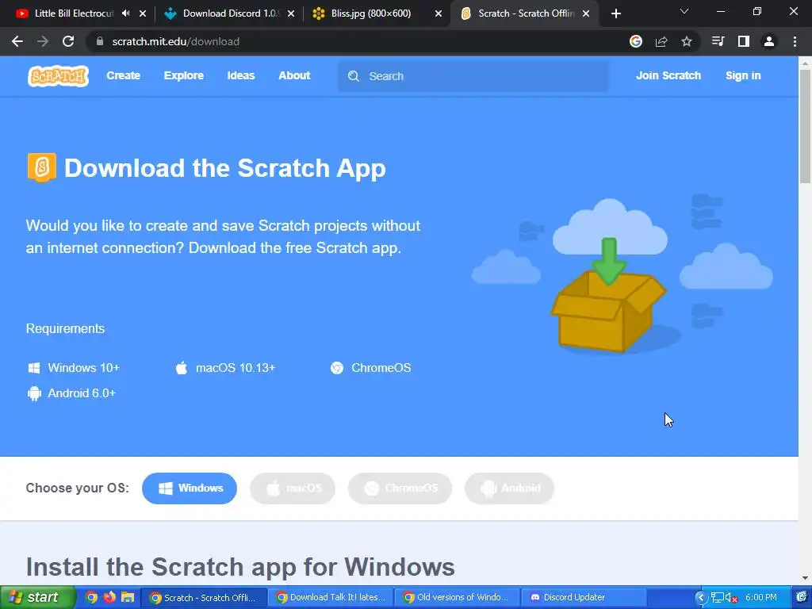Open the tab search dropdown chevron
Screen dimensions: 812x609
point(684,11)
